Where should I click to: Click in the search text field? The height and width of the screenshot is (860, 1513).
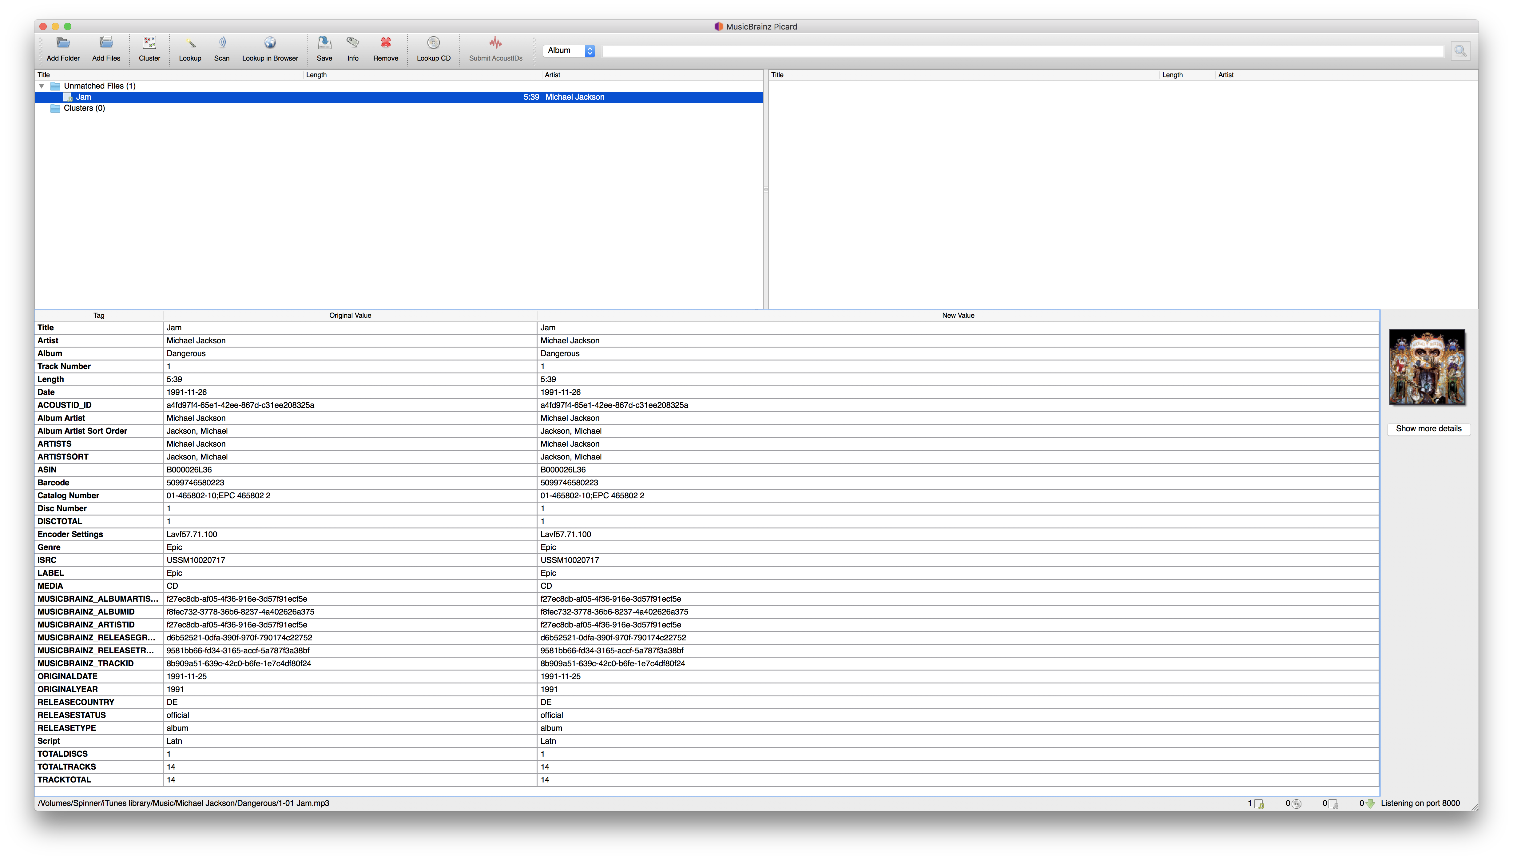[1022, 51]
